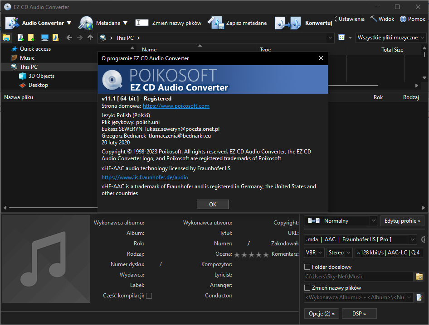Enable the Zmień nazwy plików checkbox
The width and height of the screenshot is (429, 325).
[x=307, y=287]
